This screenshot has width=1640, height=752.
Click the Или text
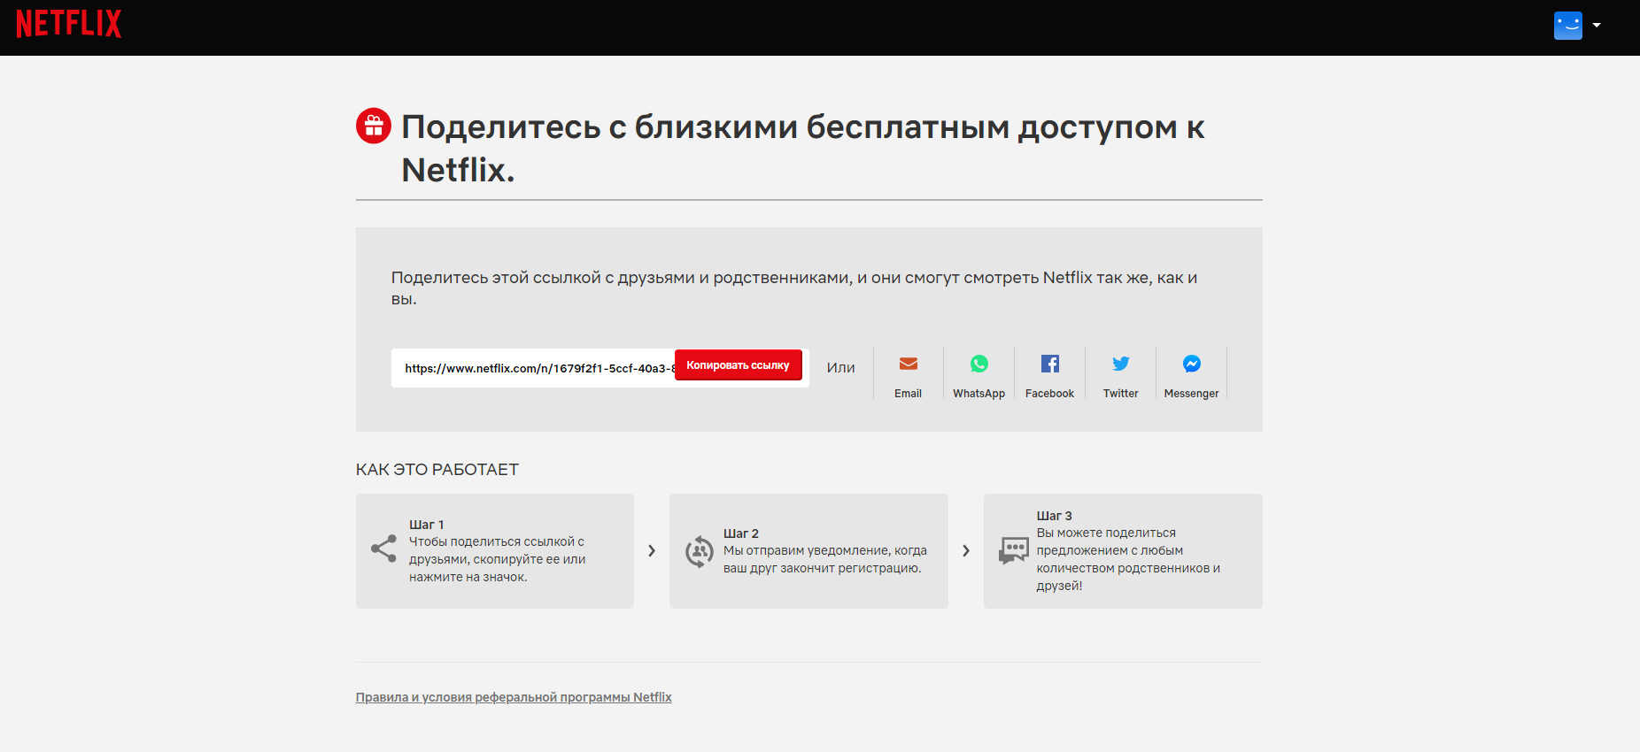pos(841,368)
